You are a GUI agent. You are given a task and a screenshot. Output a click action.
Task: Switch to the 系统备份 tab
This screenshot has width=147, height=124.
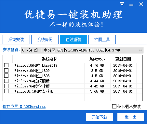(45, 39)
